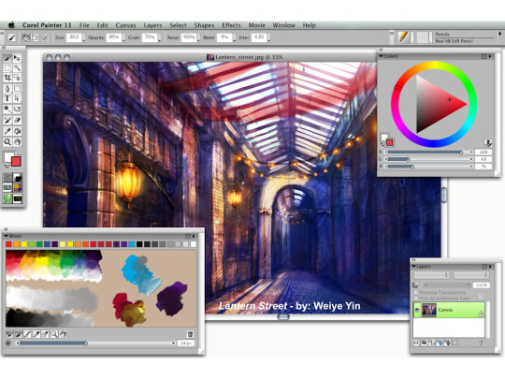505x379 pixels.
Task: Select Mix Color palette knife in Mixer
Action: (x=28, y=334)
